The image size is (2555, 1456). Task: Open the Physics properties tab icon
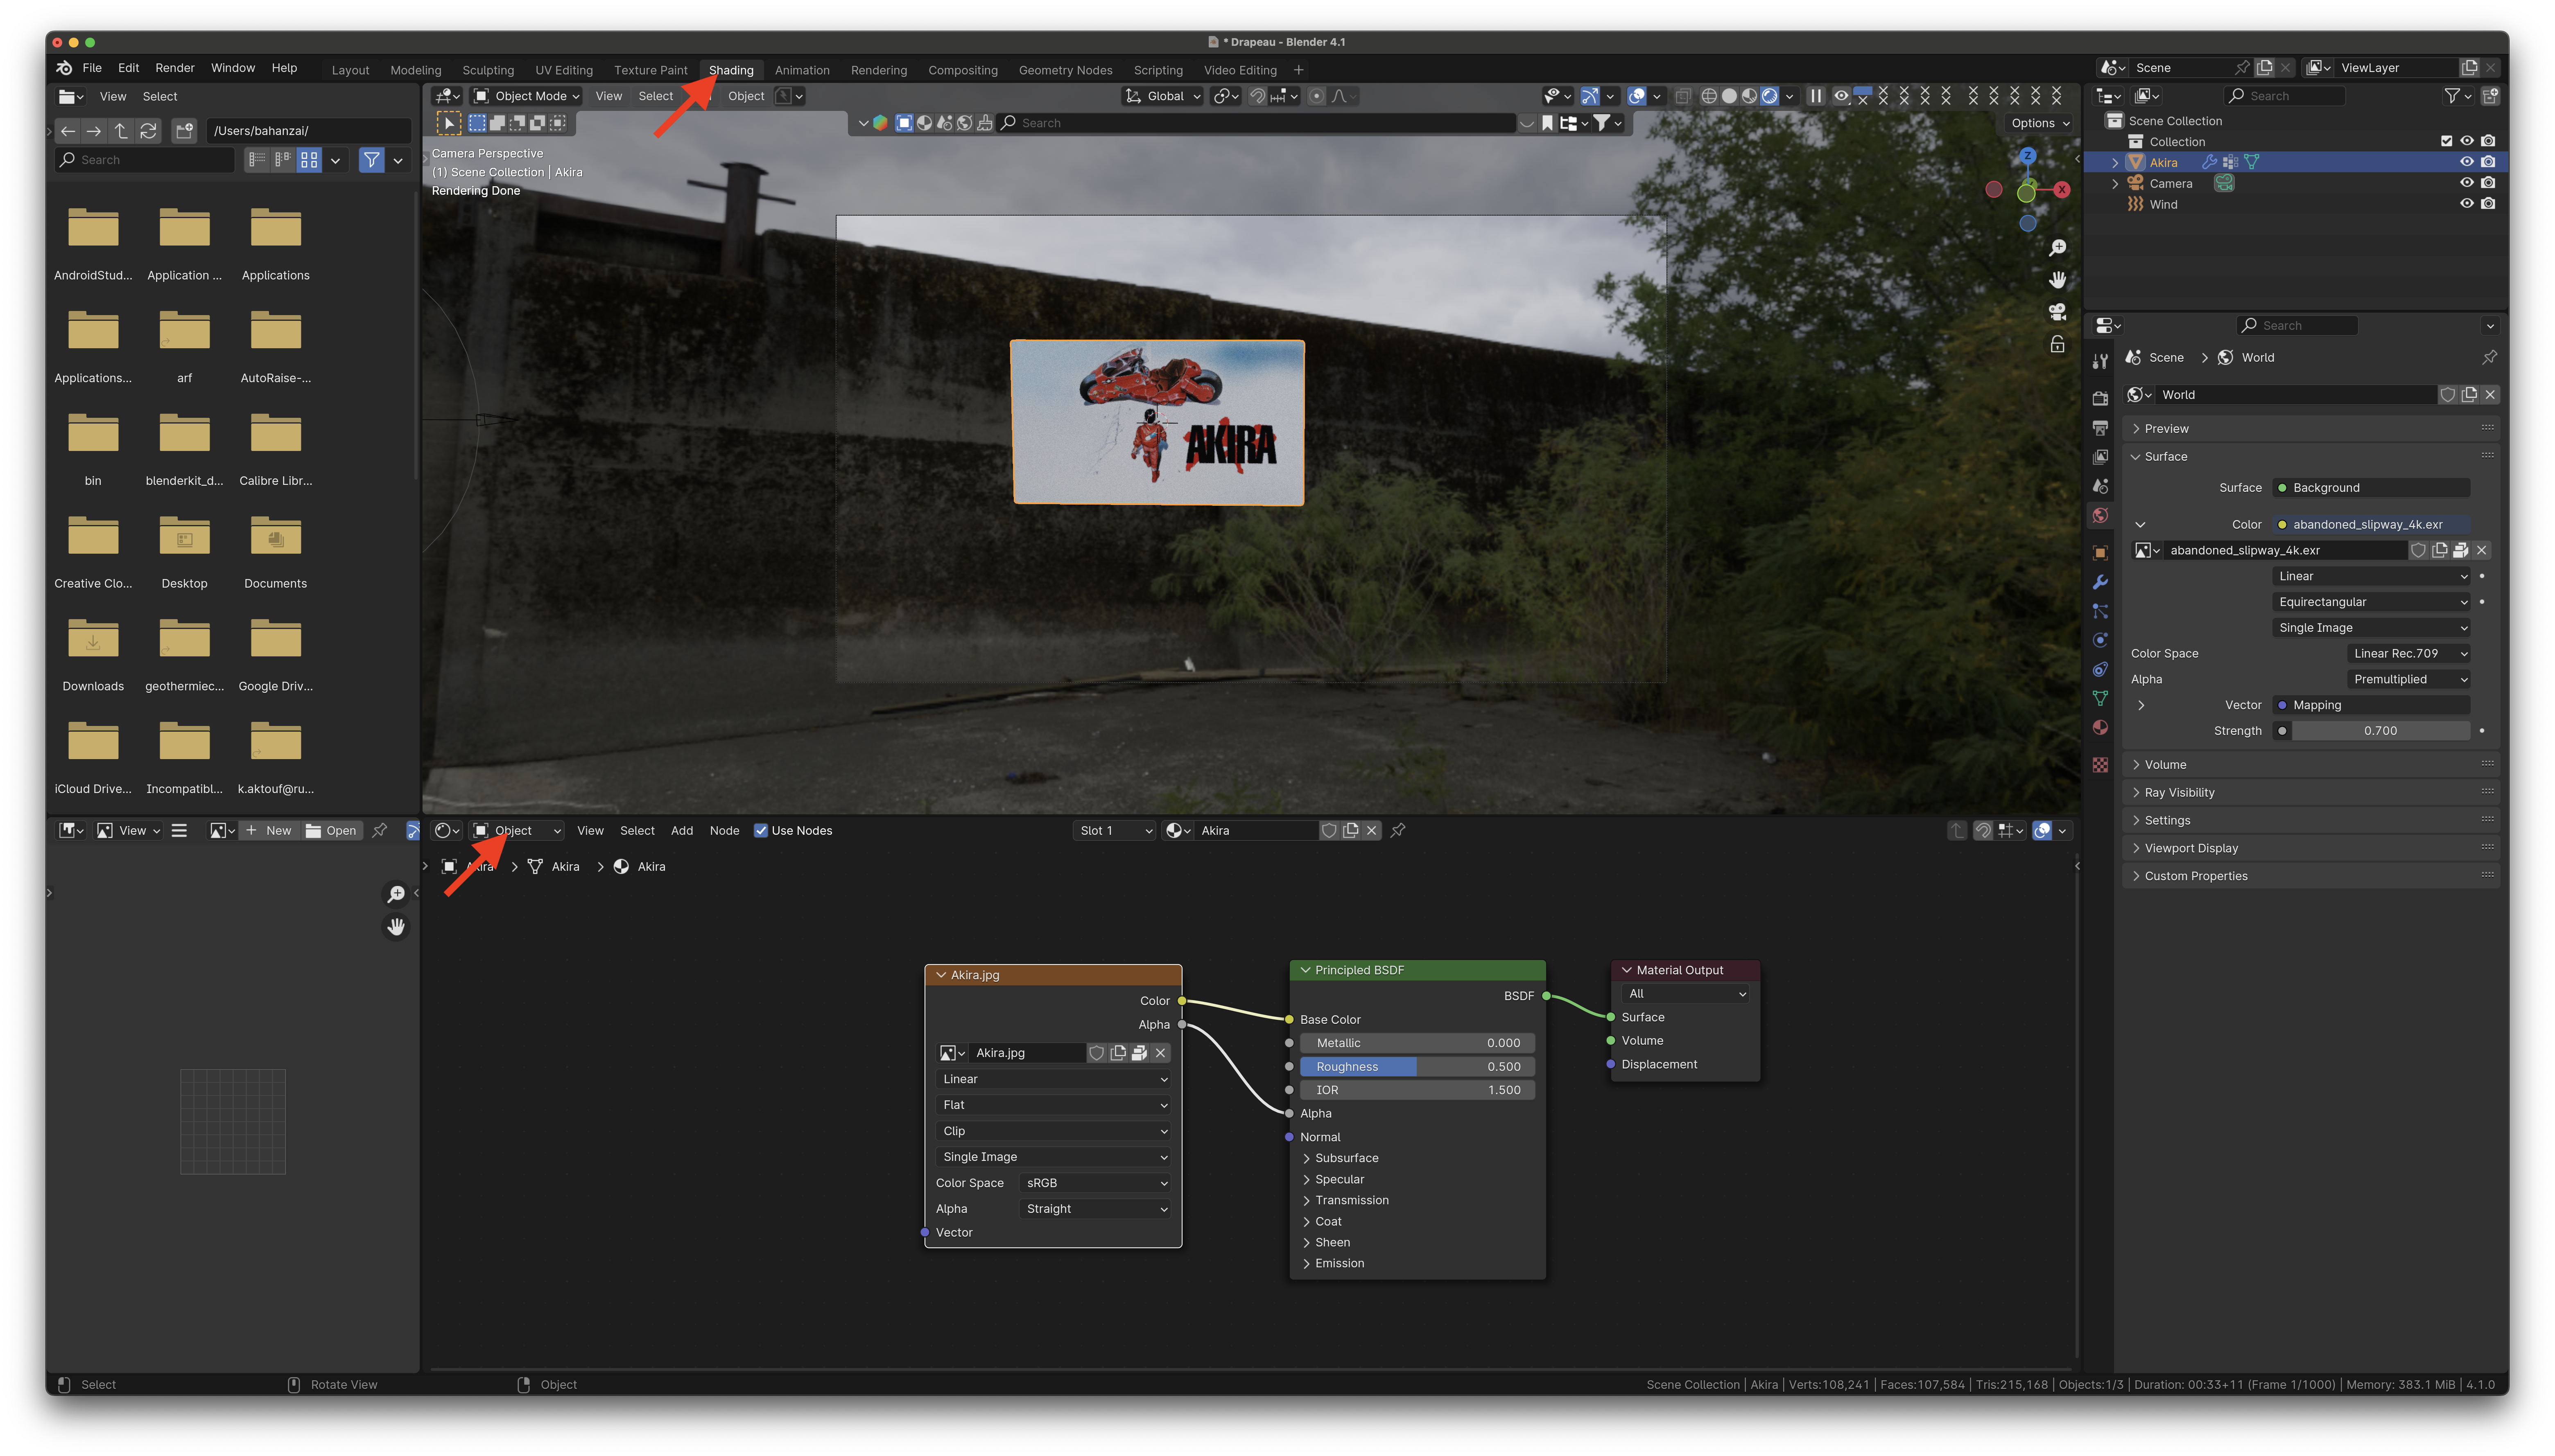[2100, 640]
